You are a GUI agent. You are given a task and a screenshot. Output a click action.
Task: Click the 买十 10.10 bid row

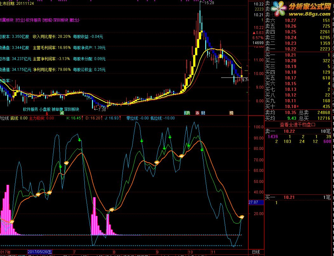pyautogui.click(x=298, y=106)
